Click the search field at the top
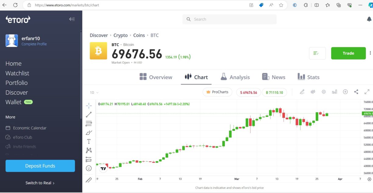The width and height of the screenshot is (373, 193). (229, 19)
